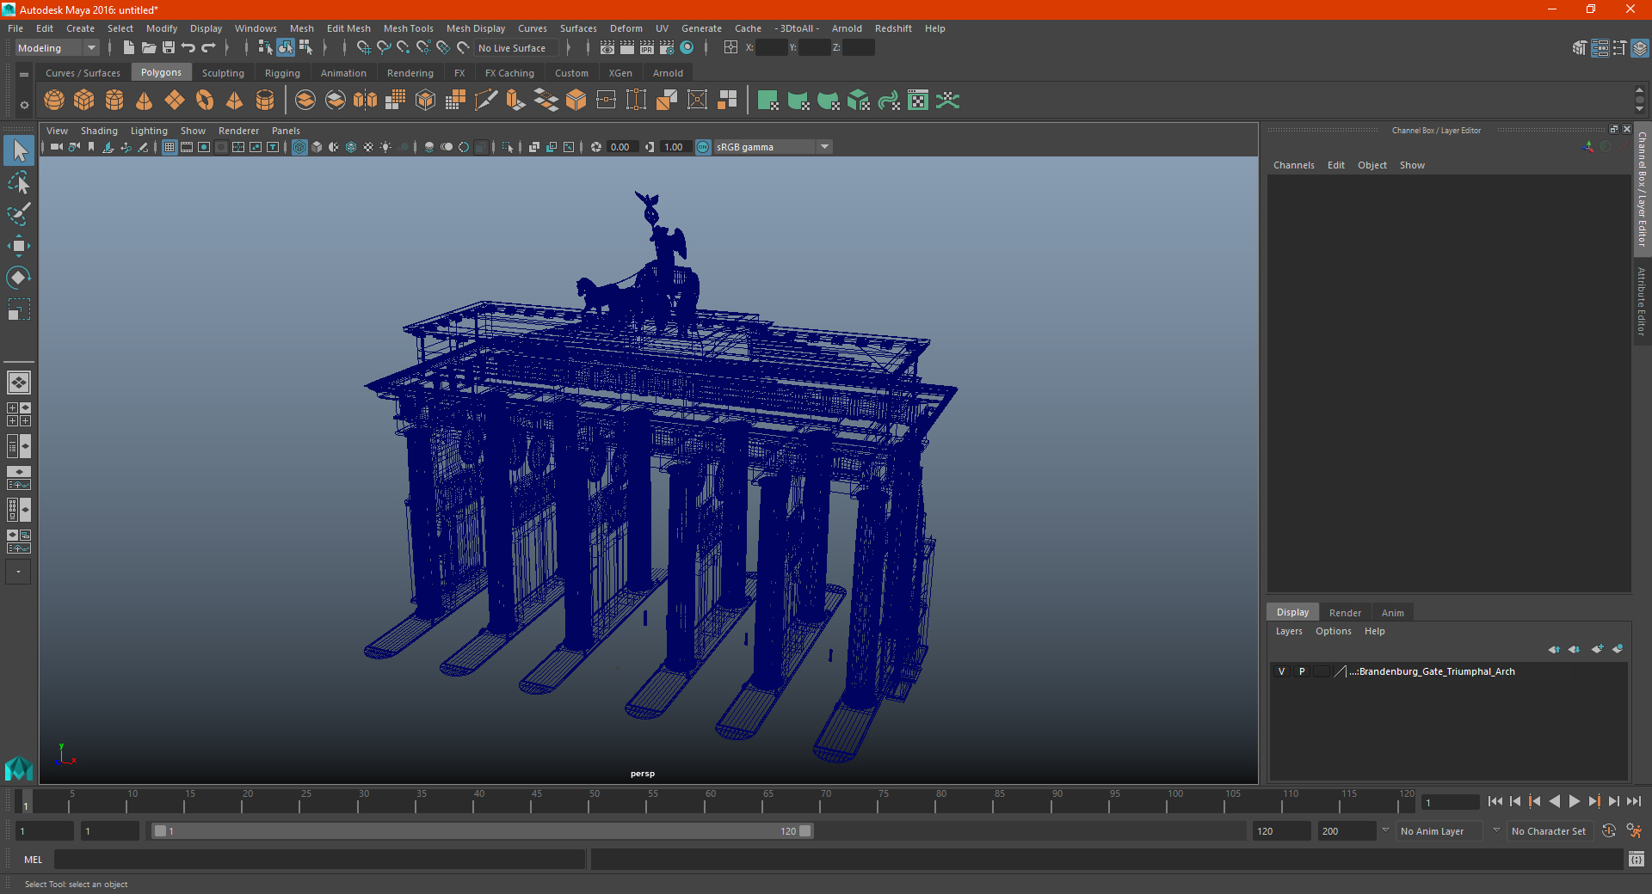Select the Paint Selection tool

click(x=18, y=214)
